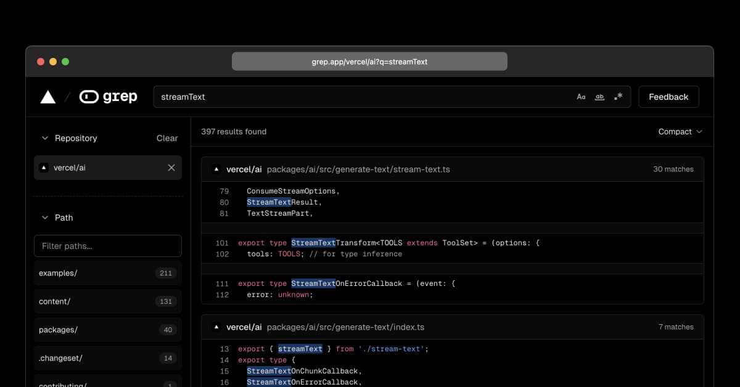Toggle match case in search bar

tap(581, 97)
